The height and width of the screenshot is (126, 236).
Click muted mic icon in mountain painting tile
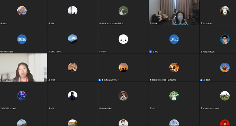(x=1, y=23)
